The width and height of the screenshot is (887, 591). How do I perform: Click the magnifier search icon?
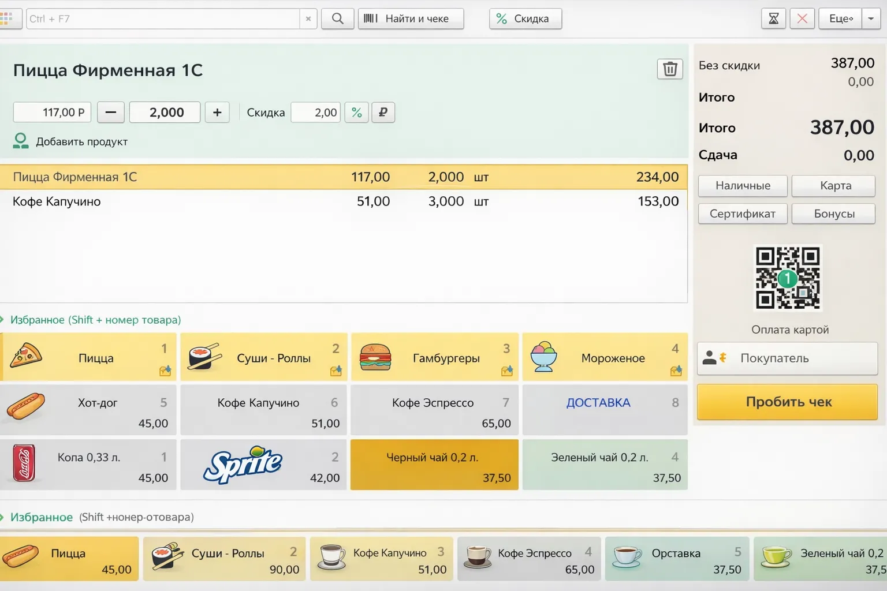click(337, 18)
